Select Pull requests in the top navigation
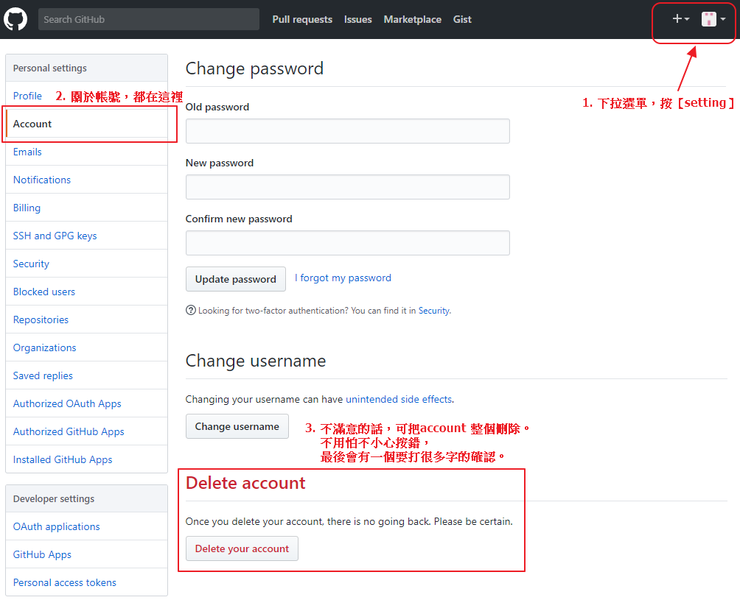The height and width of the screenshot is (600, 740). click(x=302, y=19)
